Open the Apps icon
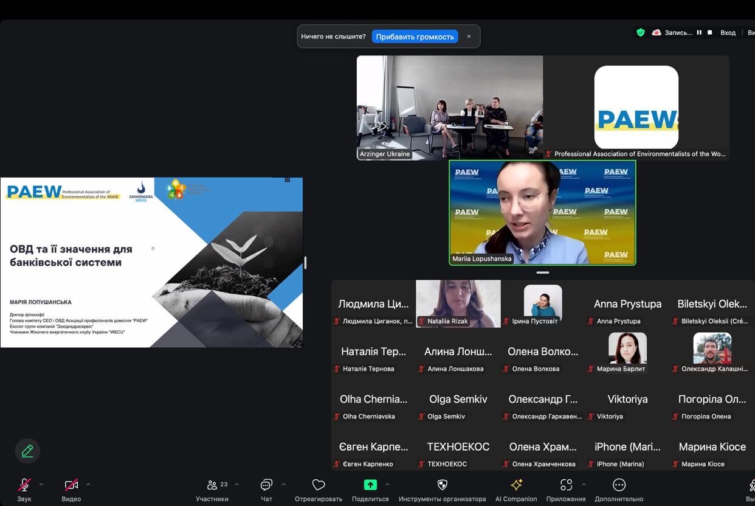 click(566, 485)
